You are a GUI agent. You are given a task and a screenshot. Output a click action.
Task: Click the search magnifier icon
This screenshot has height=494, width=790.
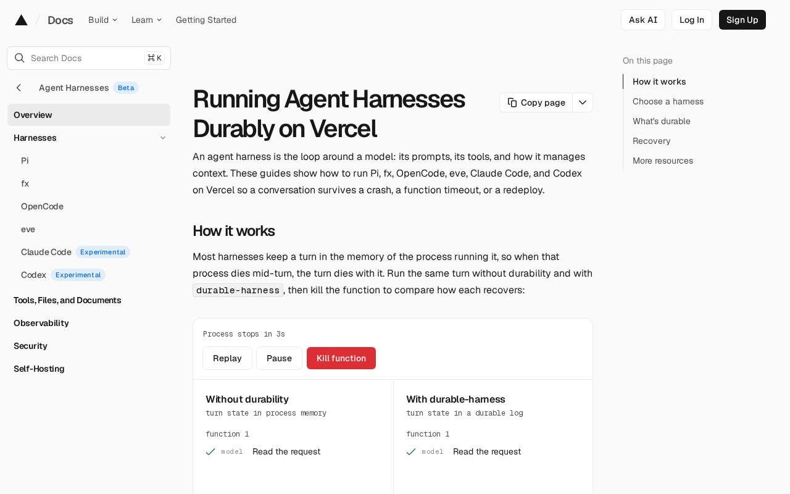[20, 58]
